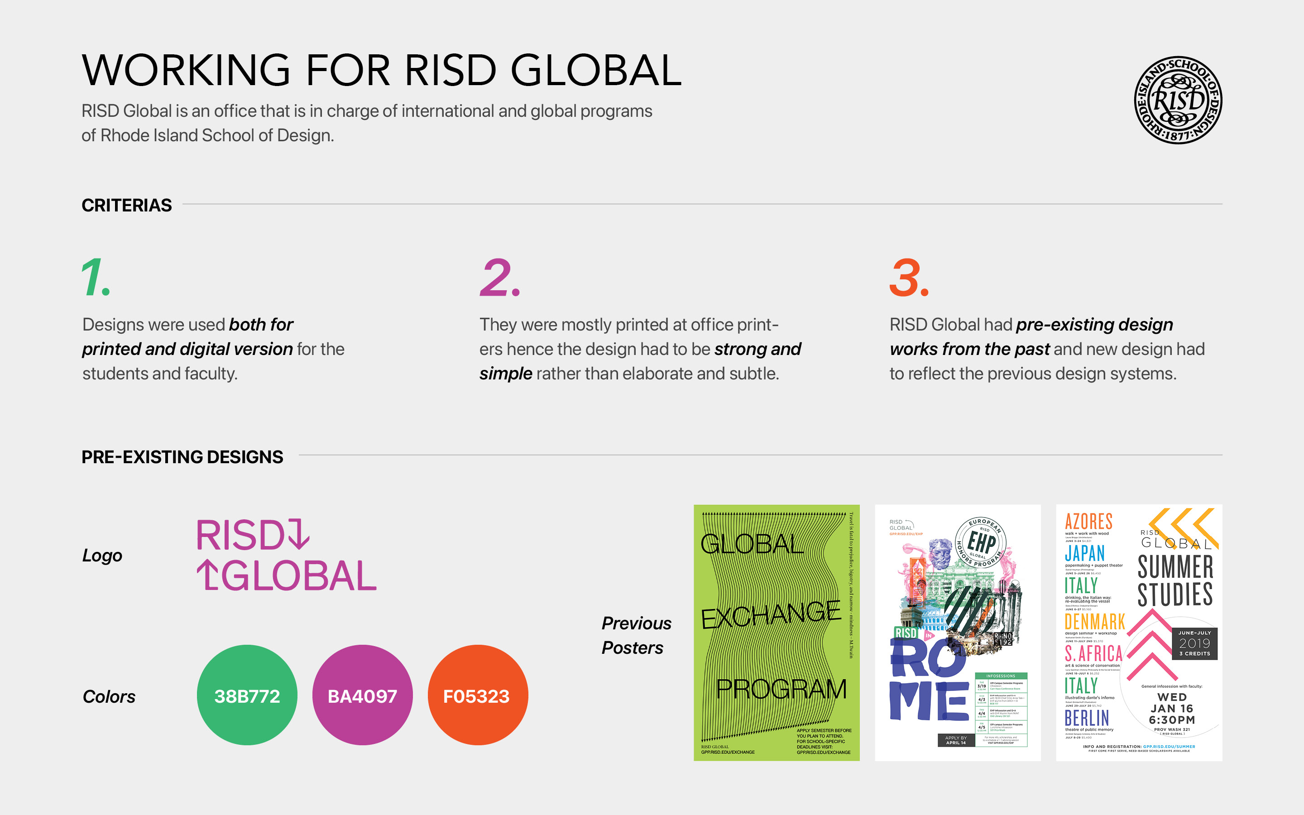
Task: Click the '2019 3 CREDITS' dark box
Action: (x=1194, y=643)
